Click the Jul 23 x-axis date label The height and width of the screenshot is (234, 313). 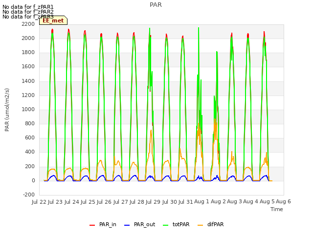coord(55,202)
